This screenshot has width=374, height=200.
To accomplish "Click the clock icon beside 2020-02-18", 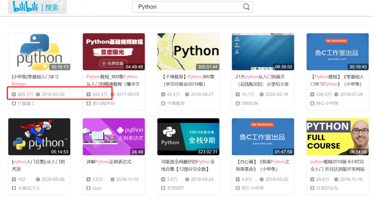I will click(x=262, y=94).
